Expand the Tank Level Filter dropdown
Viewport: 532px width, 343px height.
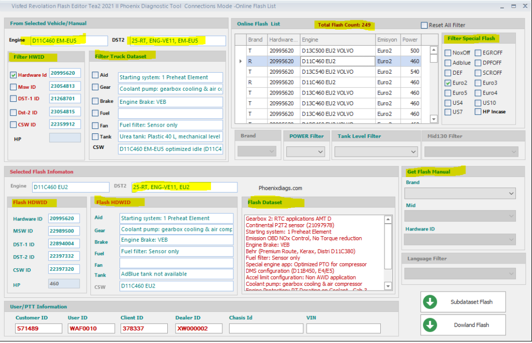376,152
